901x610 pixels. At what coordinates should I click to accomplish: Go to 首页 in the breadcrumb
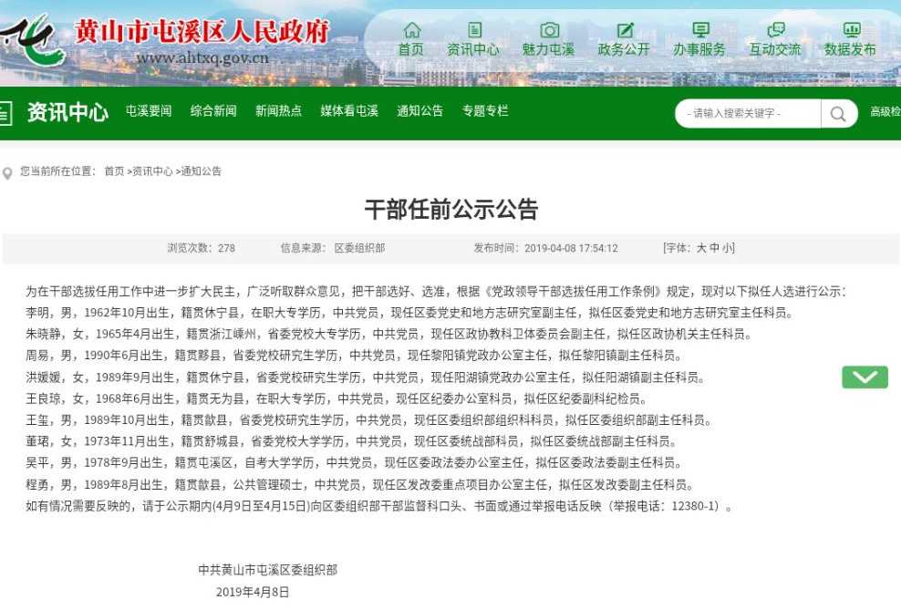click(114, 171)
